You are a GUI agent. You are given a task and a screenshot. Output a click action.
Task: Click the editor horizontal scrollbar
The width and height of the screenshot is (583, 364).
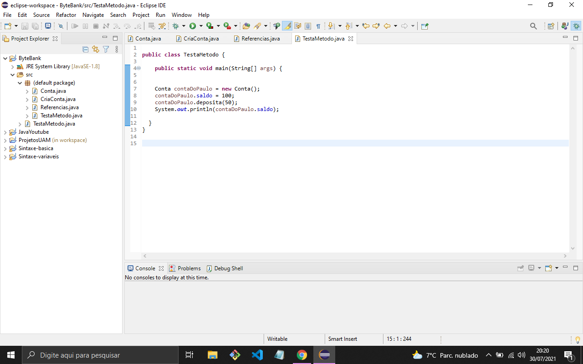pos(355,256)
